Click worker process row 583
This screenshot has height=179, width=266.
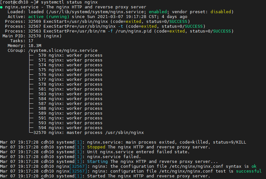66,94
